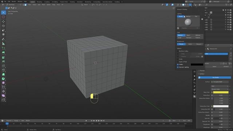Disable the Outline checkbox
Image resolution: width=233 pixels, height=131 pixels.
(178, 64)
